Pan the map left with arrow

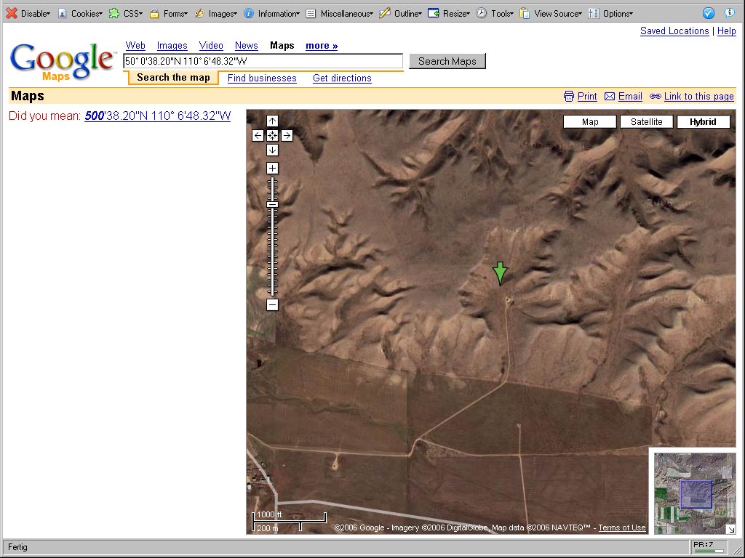pyautogui.click(x=258, y=135)
